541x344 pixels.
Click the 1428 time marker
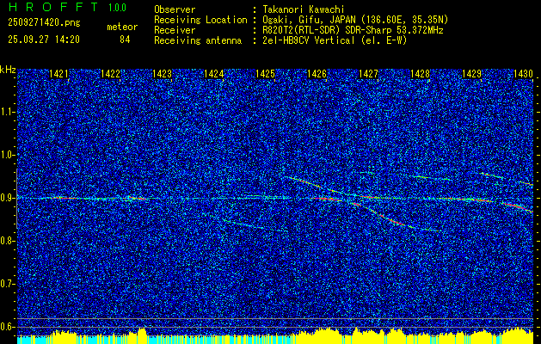pos(421,73)
